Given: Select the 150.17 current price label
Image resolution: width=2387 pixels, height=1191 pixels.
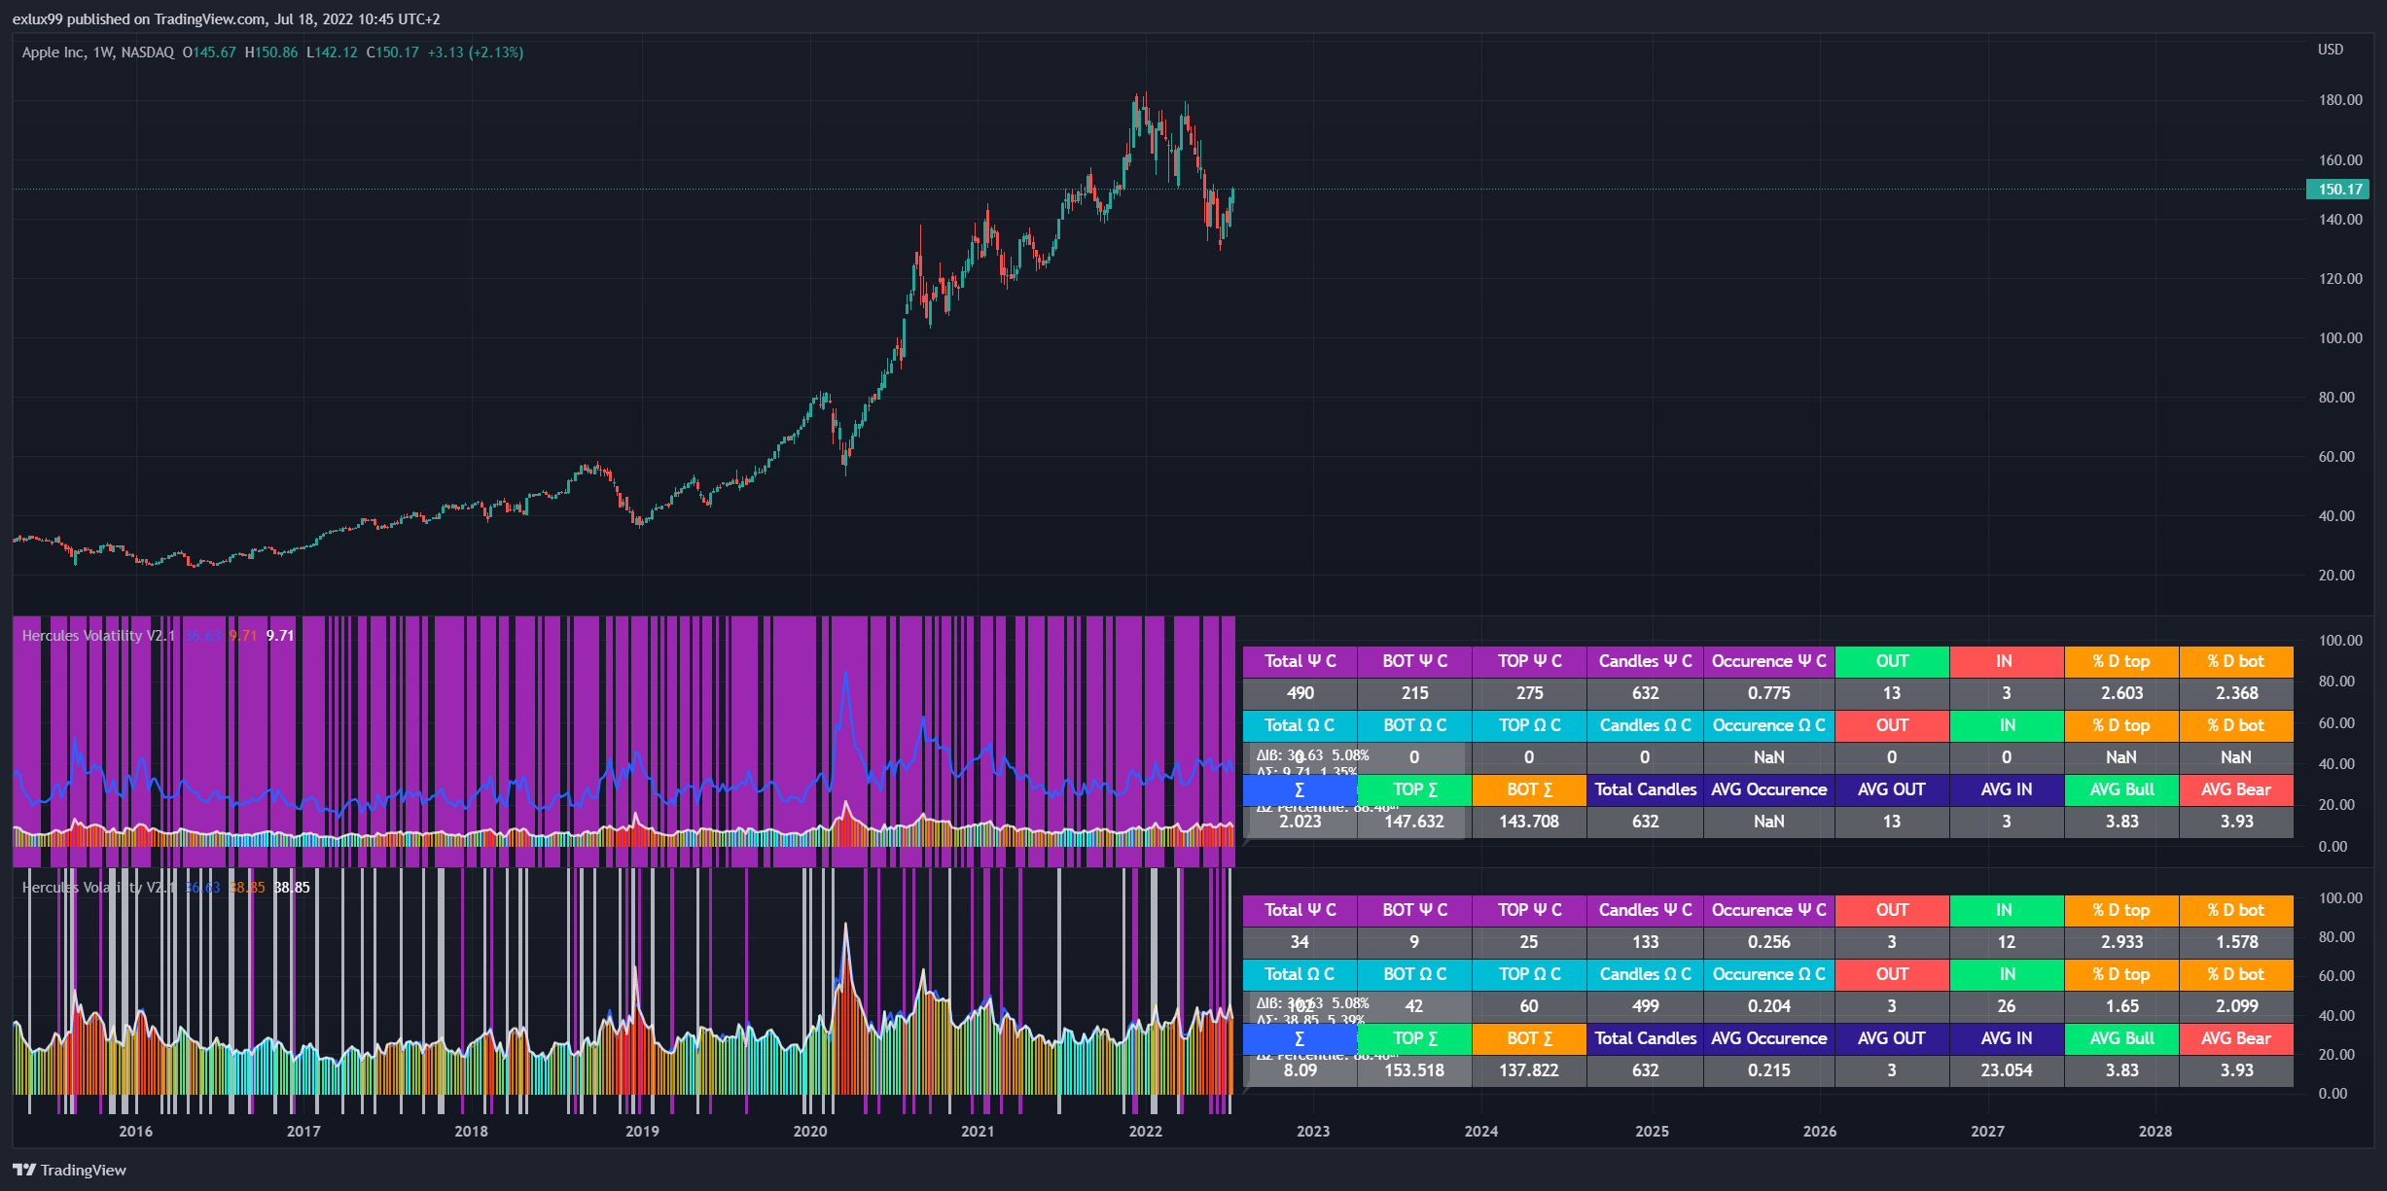Looking at the screenshot, I should coord(2338,190).
